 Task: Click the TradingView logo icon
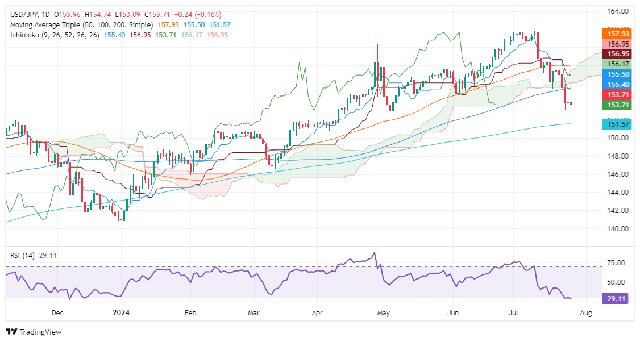(x=12, y=332)
